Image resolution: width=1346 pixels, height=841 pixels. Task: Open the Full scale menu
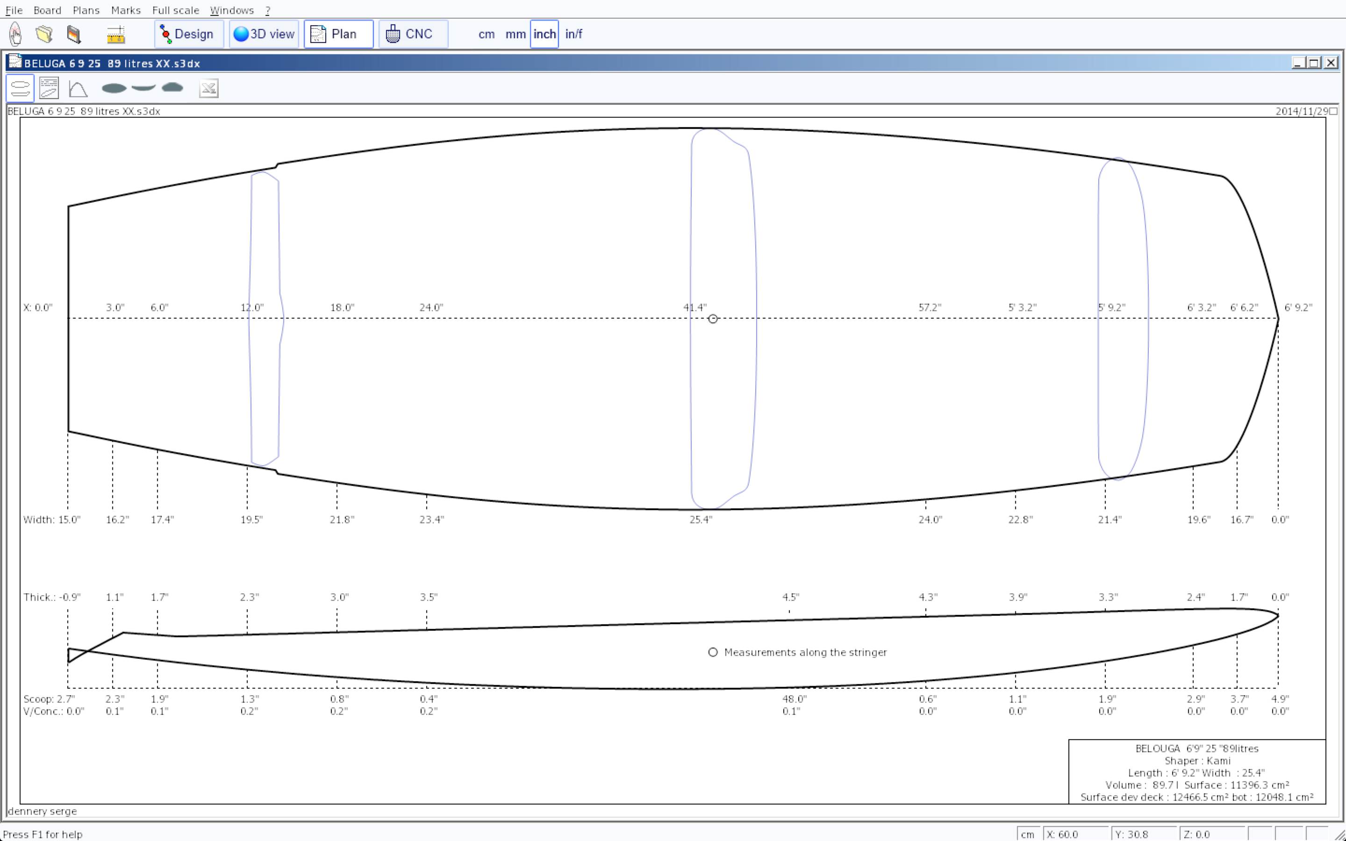pos(175,10)
